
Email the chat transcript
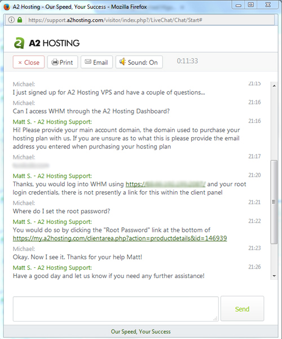click(96, 62)
